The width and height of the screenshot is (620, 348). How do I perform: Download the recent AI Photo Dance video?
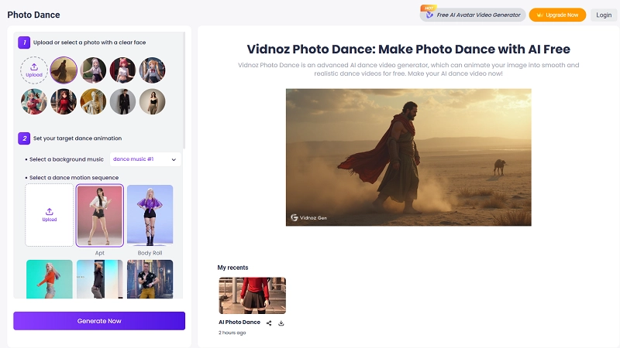[x=281, y=322]
